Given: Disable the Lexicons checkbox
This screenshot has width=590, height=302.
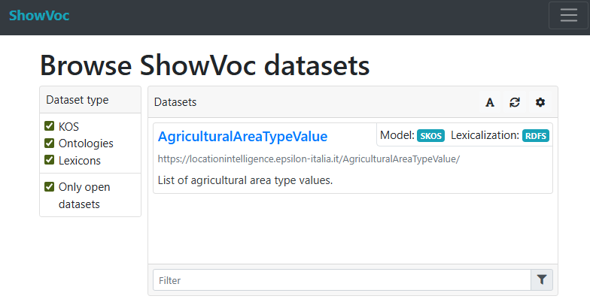Looking at the screenshot, I should coord(50,159).
